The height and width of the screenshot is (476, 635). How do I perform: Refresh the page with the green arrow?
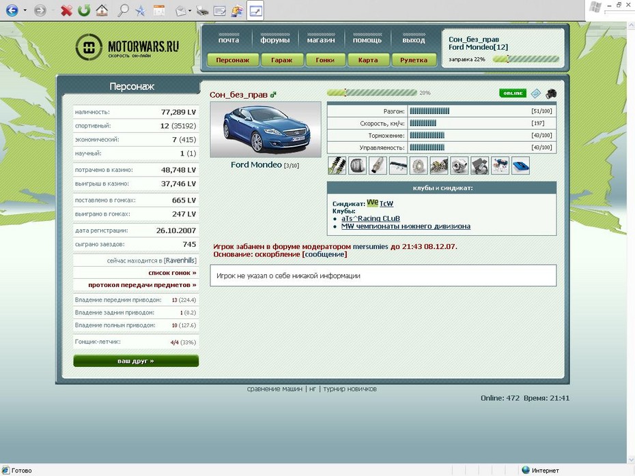[84, 10]
